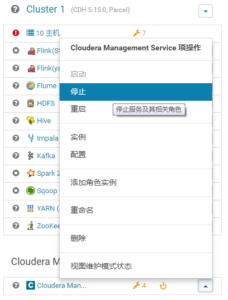
Task: Open the Cluster 1 actions dropdown
Action: coord(206,11)
